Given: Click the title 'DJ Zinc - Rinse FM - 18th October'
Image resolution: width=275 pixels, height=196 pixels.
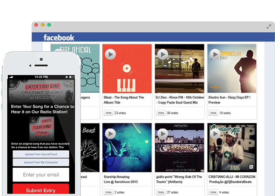Looking at the screenshot, I should (180, 97).
